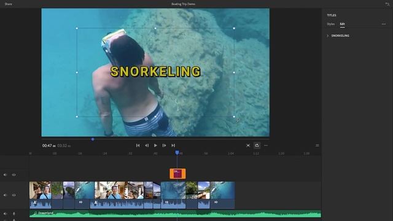Step forward one frame
Image resolution: width=393 pixels, height=221 pixels.
[x=164, y=145]
